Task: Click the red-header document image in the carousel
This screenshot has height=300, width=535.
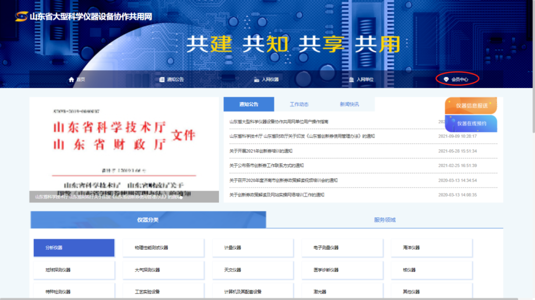Action: (x=124, y=146)
